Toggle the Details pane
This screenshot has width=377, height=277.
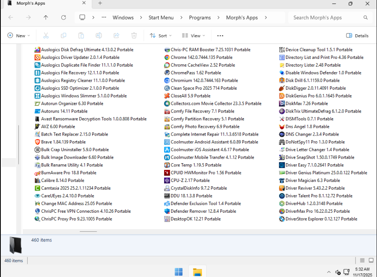coord(357,35)
